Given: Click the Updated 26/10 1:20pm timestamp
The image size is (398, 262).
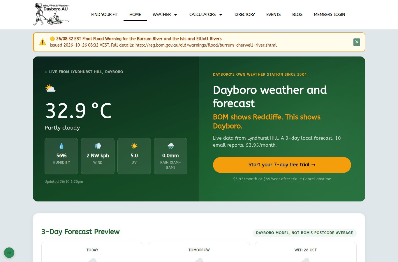Looking at the screenshot, I should click(x=64, y=182).
